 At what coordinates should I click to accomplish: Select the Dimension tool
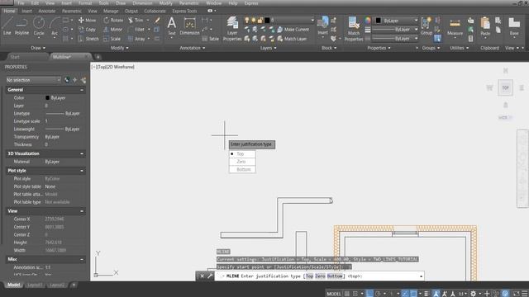coord(189,26)
